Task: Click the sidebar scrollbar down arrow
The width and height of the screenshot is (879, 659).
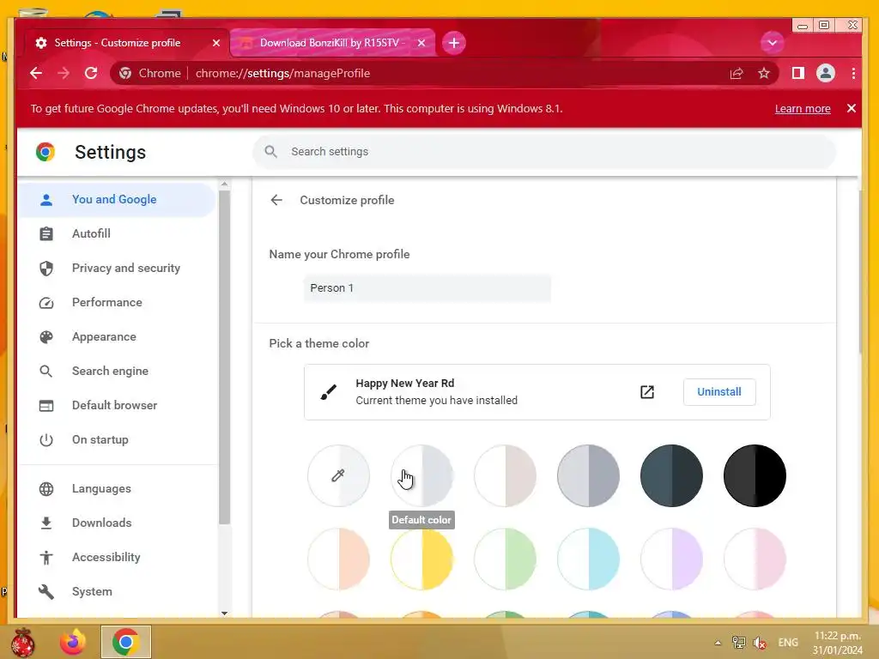Action: 224,613
